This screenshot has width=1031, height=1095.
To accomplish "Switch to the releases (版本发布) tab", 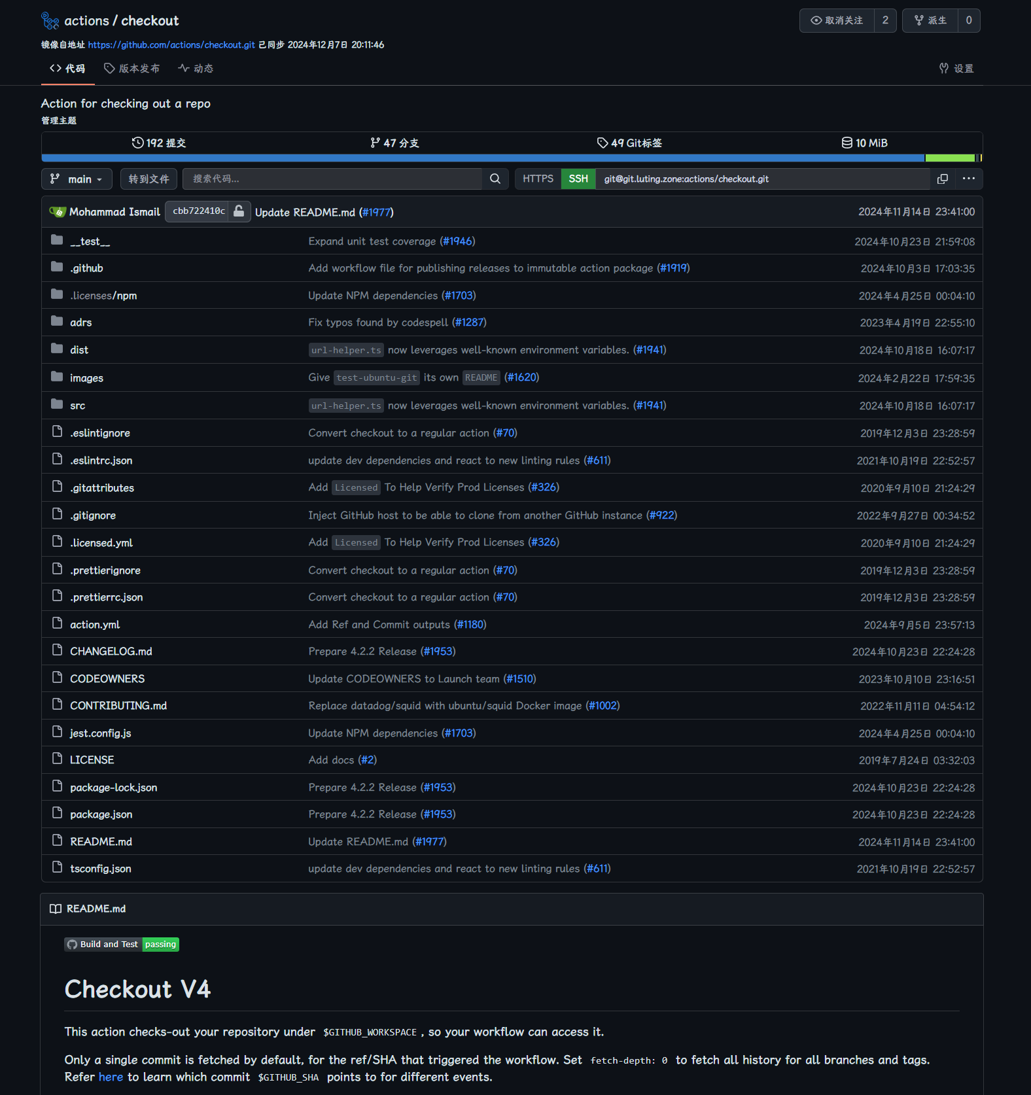I will click(x=131, y=69).
